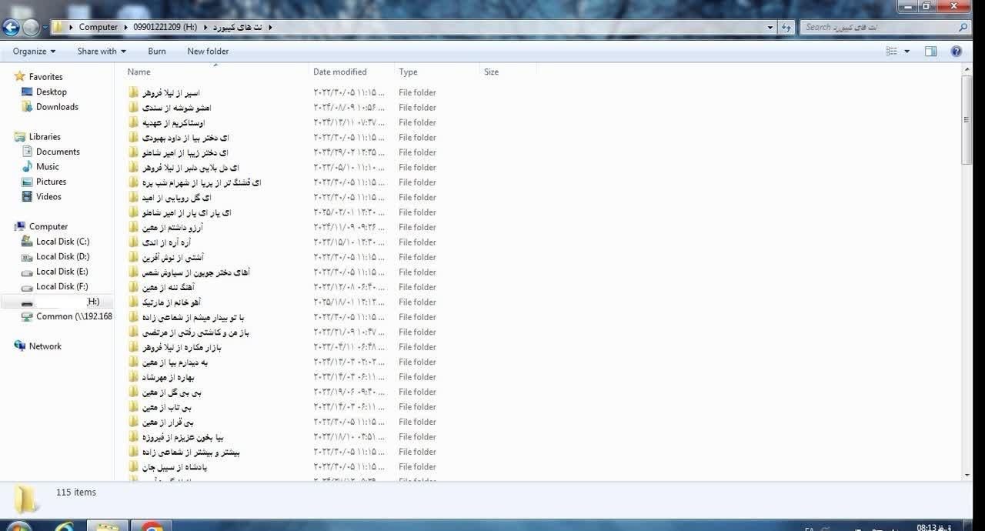Click the vertical scrollbar thumb
This screenshot has height=531, width=985.
coord(967,119)
